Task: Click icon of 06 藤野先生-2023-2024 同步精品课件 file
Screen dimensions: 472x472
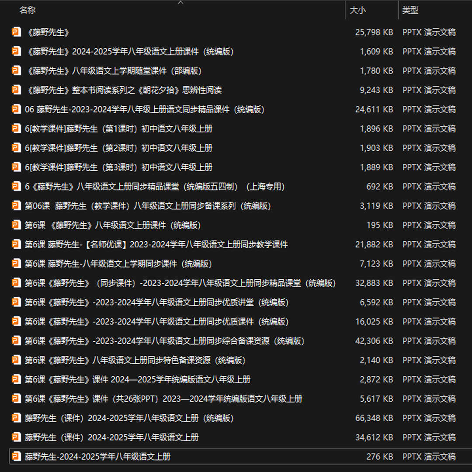Action: [16, 109]
